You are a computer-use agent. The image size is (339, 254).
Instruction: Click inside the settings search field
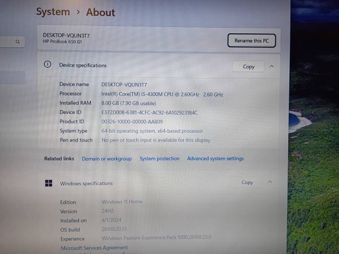8,41
